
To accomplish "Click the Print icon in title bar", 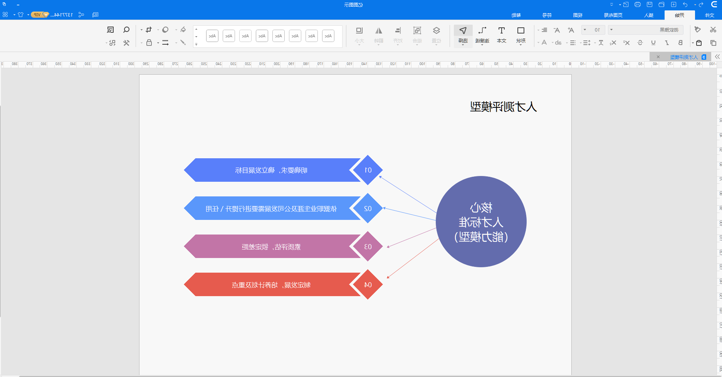I will (638, 5).
